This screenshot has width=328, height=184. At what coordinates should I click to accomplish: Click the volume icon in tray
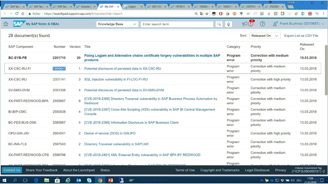[x=292, y=180]
